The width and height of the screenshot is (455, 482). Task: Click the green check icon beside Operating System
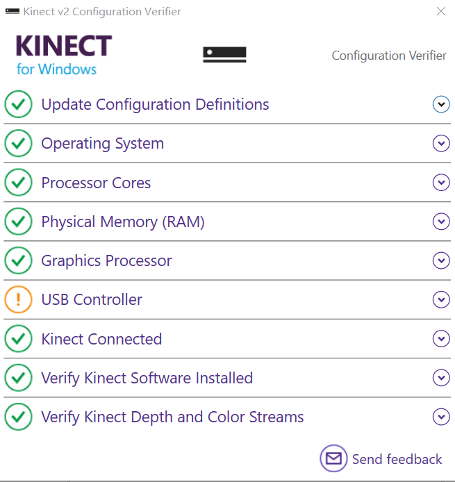click(18, 144)
